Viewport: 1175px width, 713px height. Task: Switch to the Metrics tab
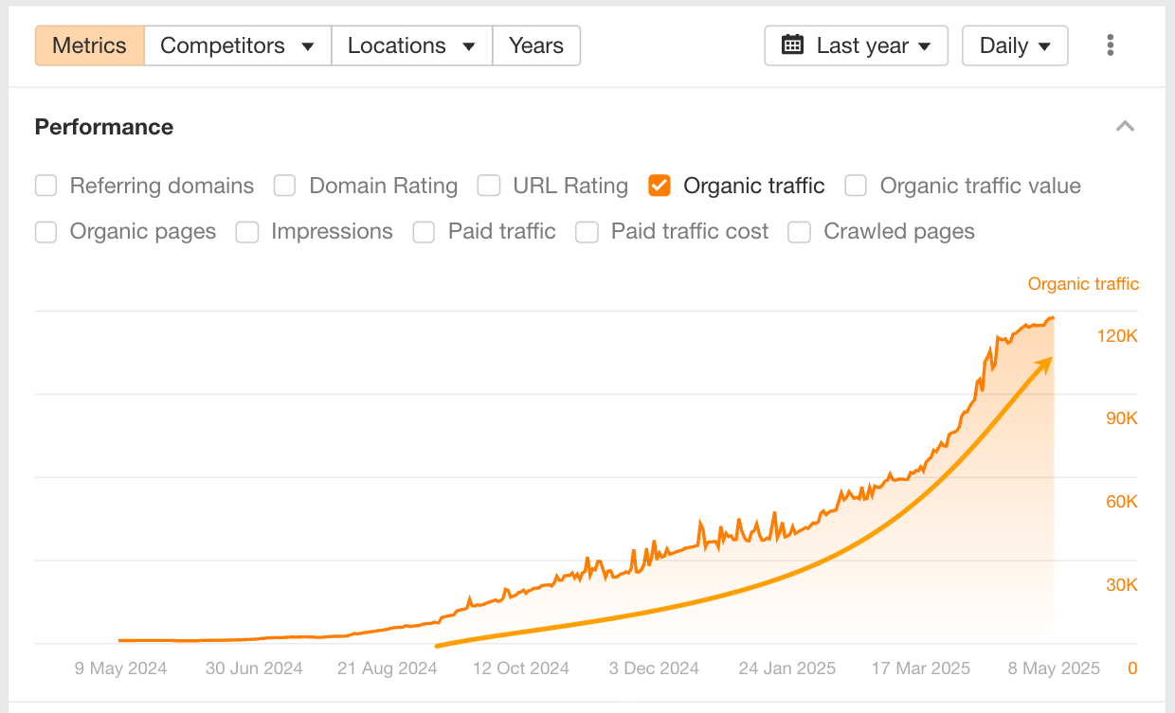pyautogui.click(x=89, y=45)
